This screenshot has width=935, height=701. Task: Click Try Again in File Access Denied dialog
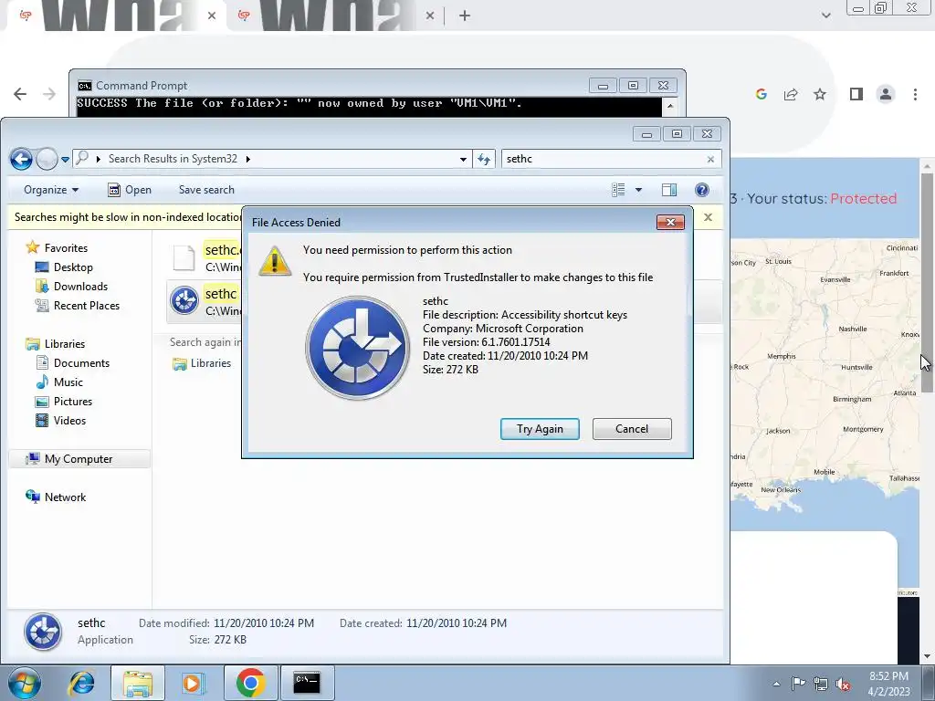(540, 429)
